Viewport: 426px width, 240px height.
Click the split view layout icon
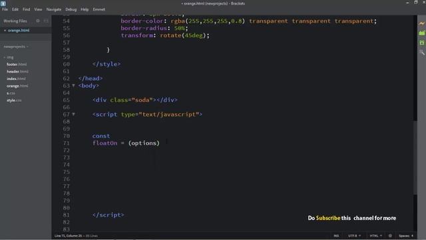coord(46,21)
